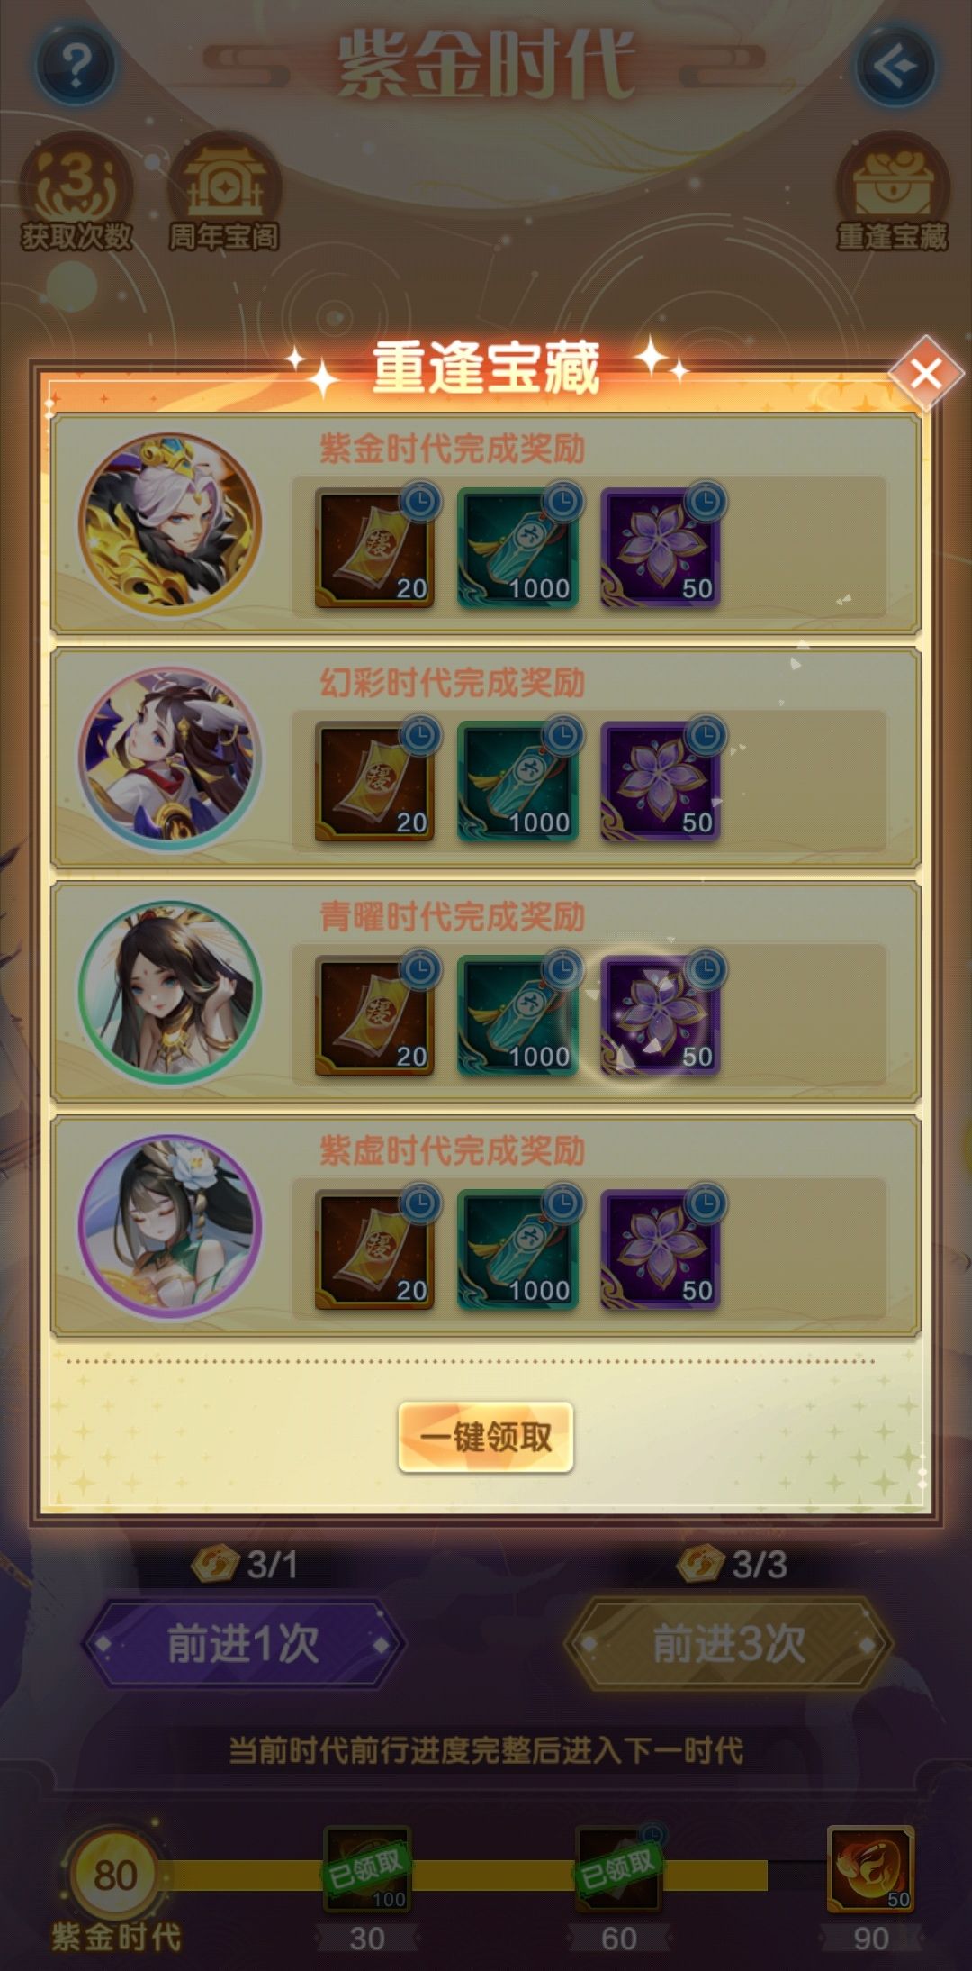Select purple flower reward in 青曜时代 row
The height and width of the screenshot is (1971, 972).
[x=661, y=1016]
